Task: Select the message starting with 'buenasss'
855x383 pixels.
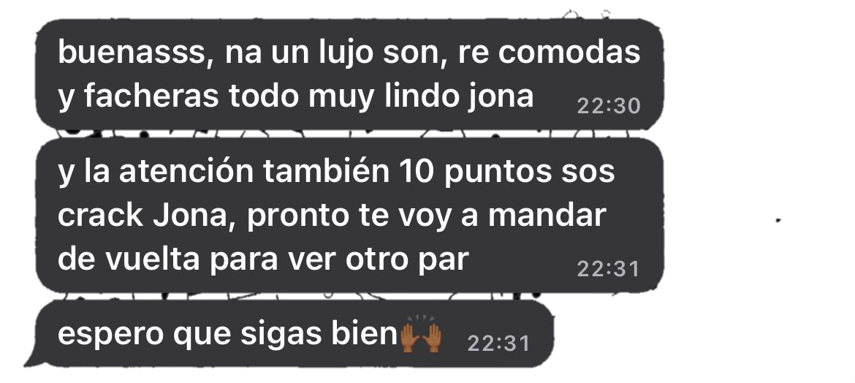Action: (349, 75)
